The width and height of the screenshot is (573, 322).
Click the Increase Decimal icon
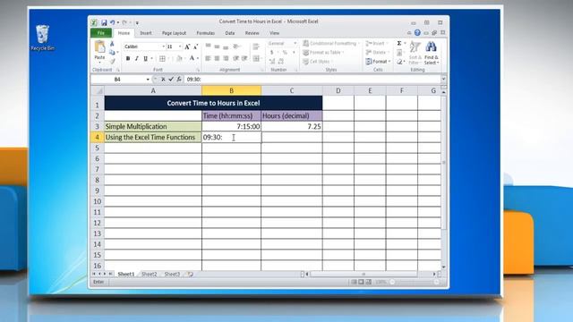[272, 62]
